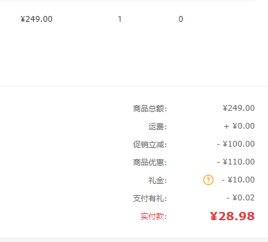Click the product discount - ¥110.00
This screenshot has width=268, height=242.
[236, 162]
